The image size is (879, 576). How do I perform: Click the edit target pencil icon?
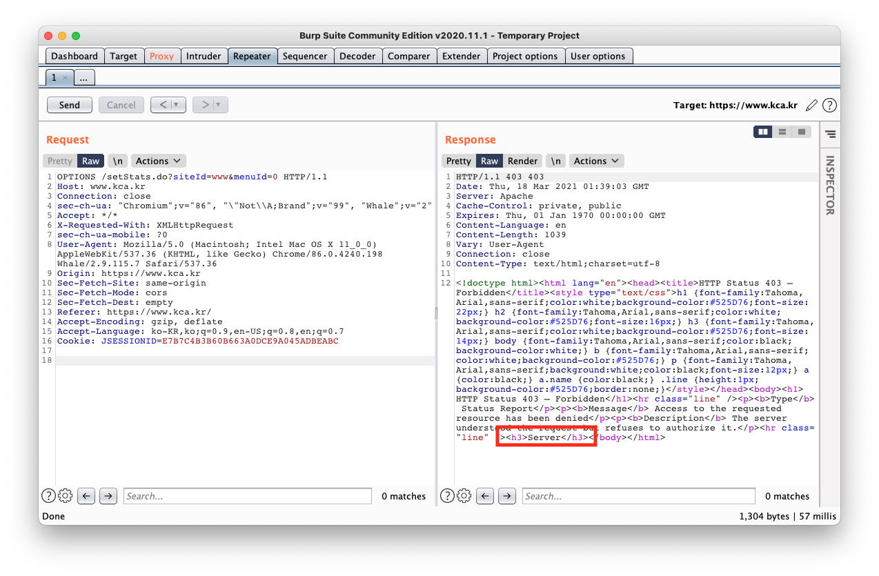(812, 106)
